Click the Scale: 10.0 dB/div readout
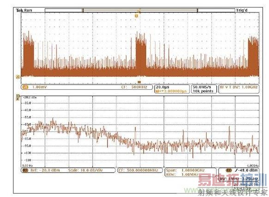269x197 pixels. (85, 170)
